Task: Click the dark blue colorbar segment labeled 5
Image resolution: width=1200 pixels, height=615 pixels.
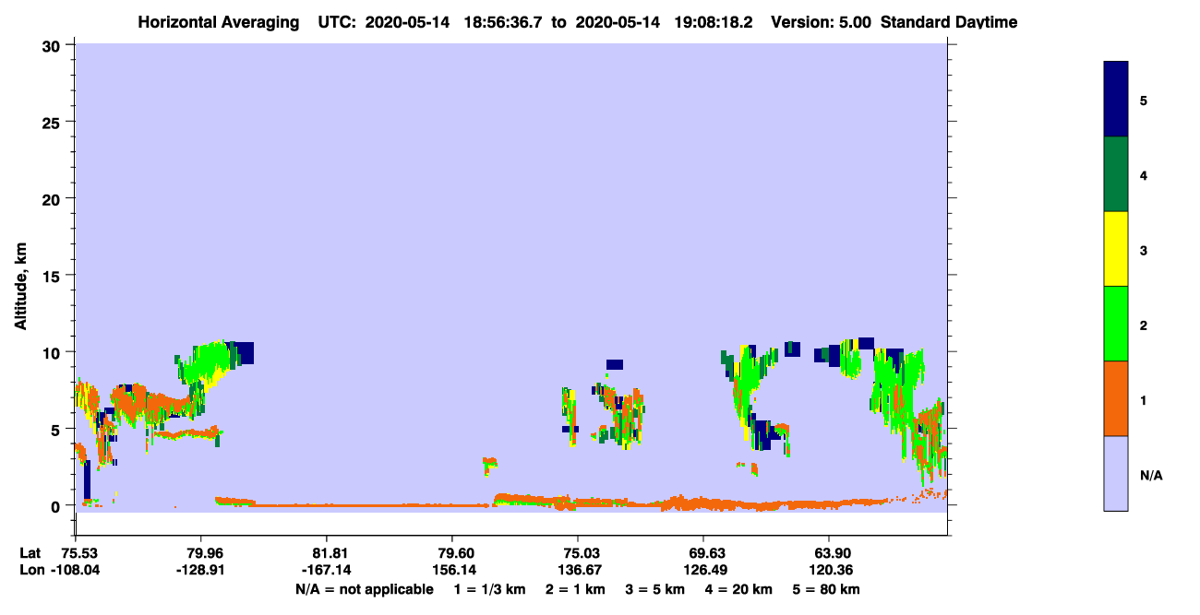Action: 1116,100
